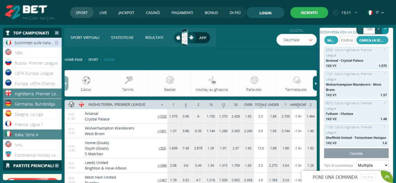The image size is (396, 183).
Task: Click the France flag Ligue 1 icon
Action: tap(9, 124)
